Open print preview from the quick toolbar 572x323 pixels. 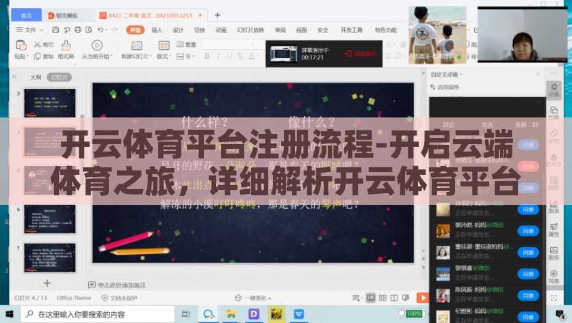coord(89,30)
